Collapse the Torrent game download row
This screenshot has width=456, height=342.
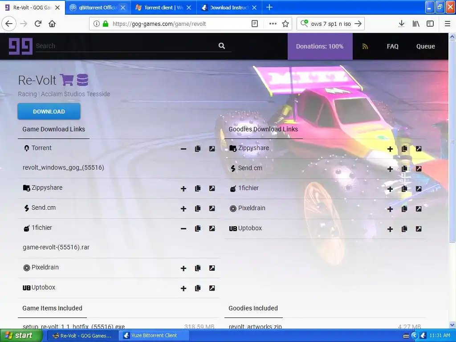click(183, 149)
